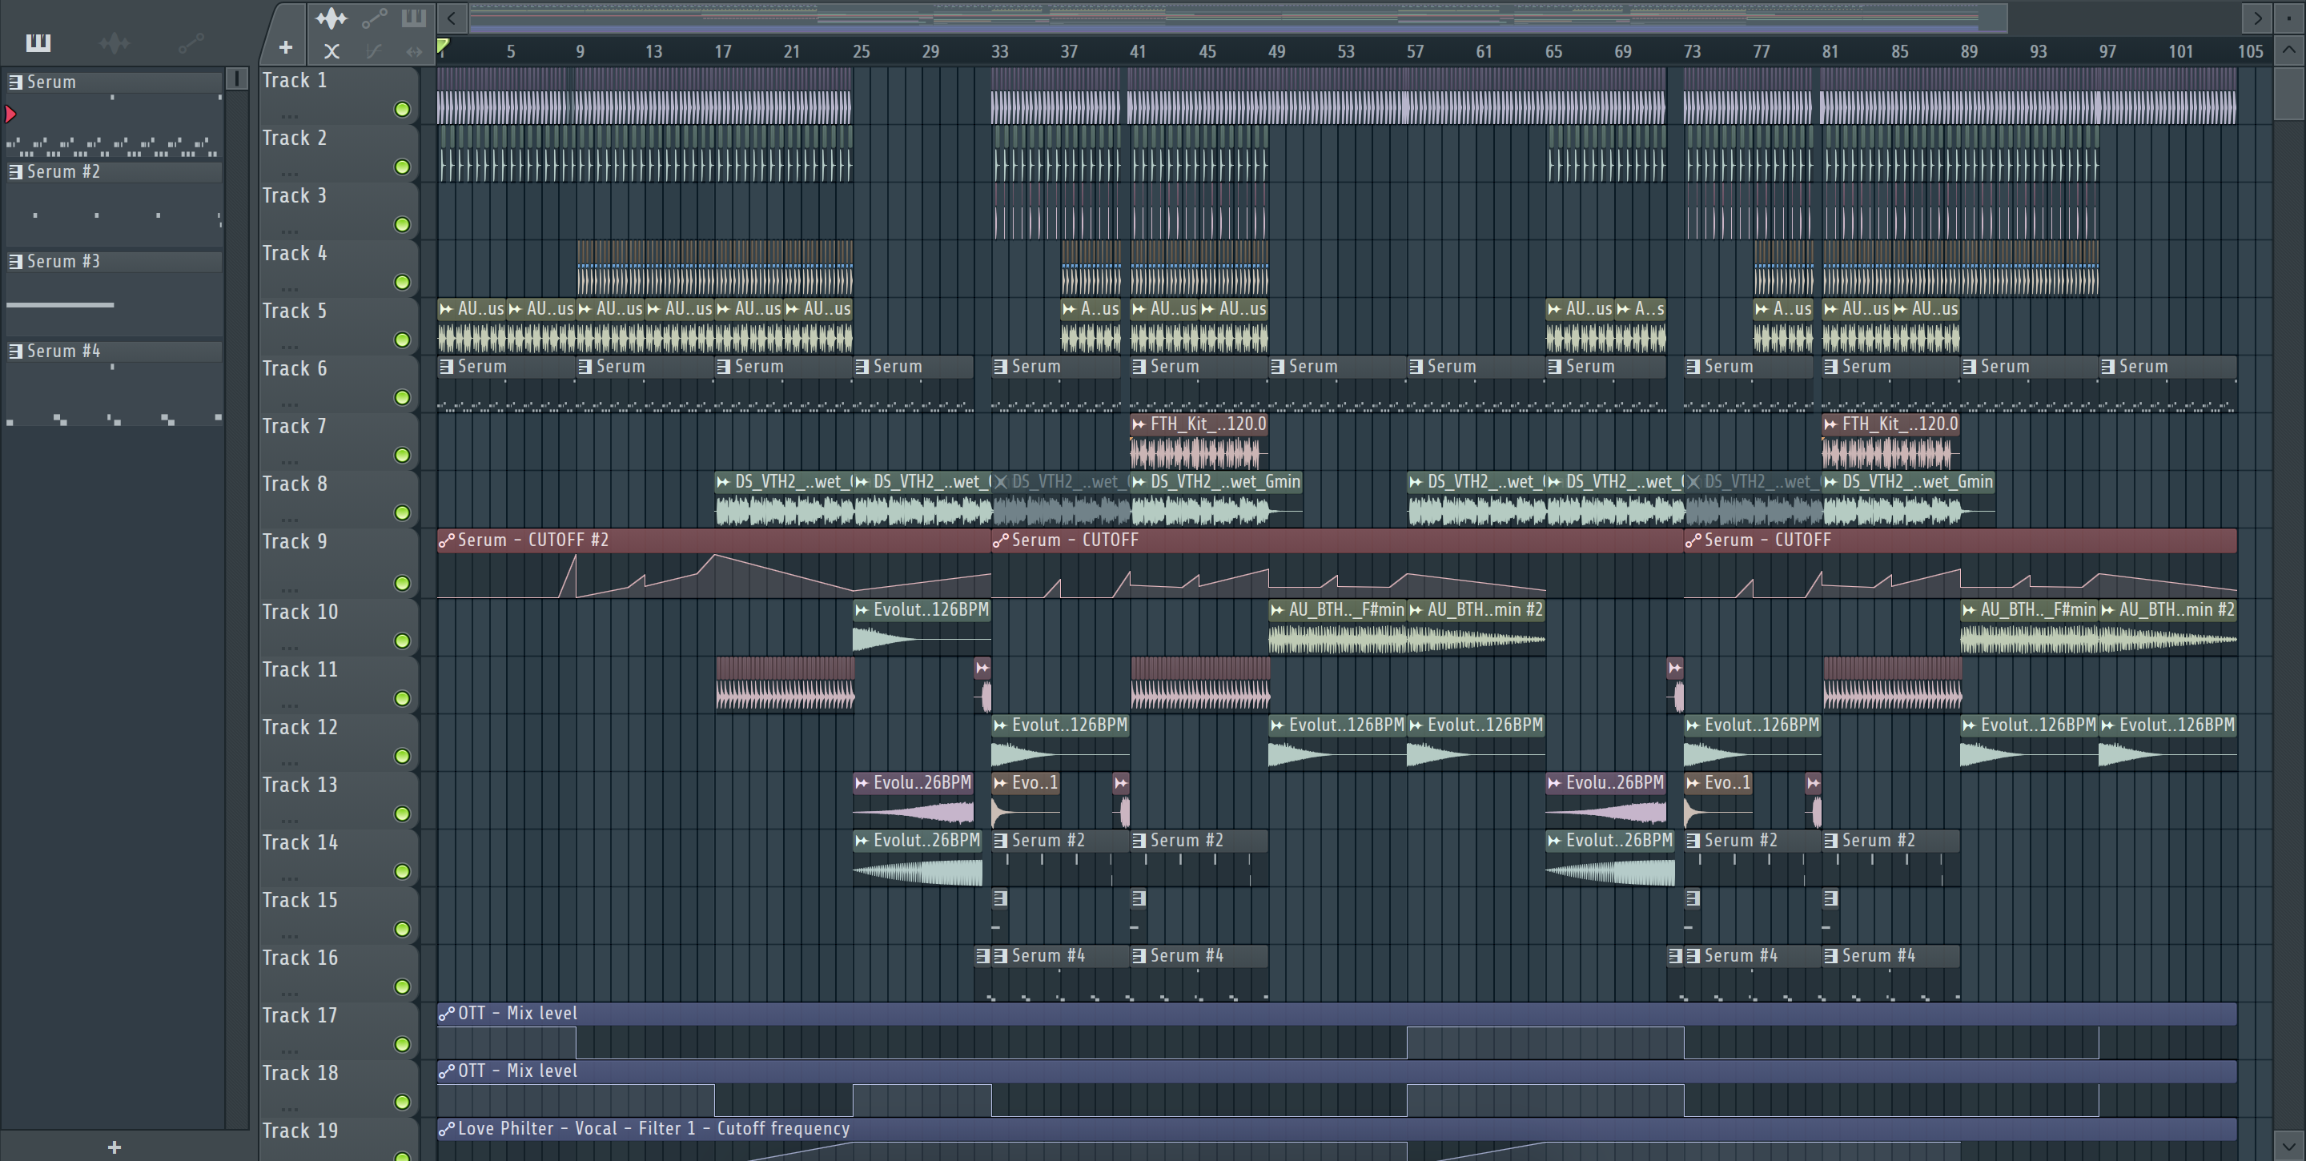Mute Track 5 with its green LED
2306x1161 pixels.
(402, 340)
